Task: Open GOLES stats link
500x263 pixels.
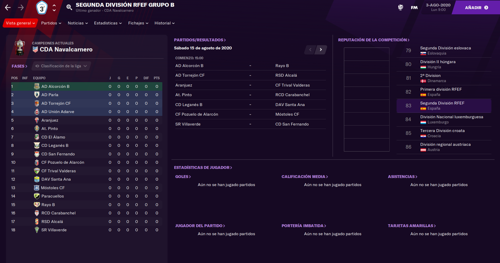Action: pos(183,177)
